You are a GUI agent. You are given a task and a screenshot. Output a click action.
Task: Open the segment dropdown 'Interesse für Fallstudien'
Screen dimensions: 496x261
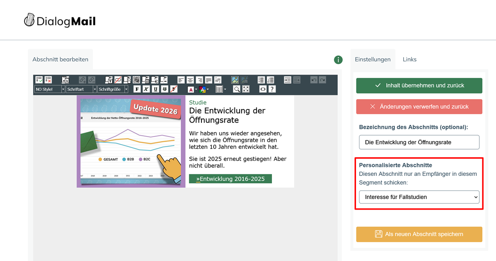coord(419,197)
